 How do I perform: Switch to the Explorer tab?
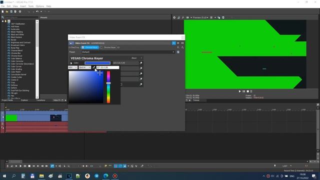point(24,100)
